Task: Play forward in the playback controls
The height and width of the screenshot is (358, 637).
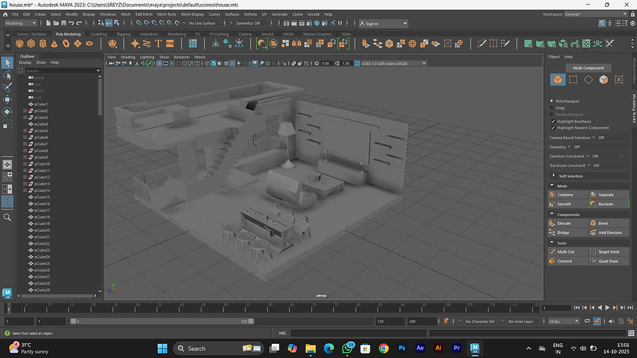Action: coord(607,308)
